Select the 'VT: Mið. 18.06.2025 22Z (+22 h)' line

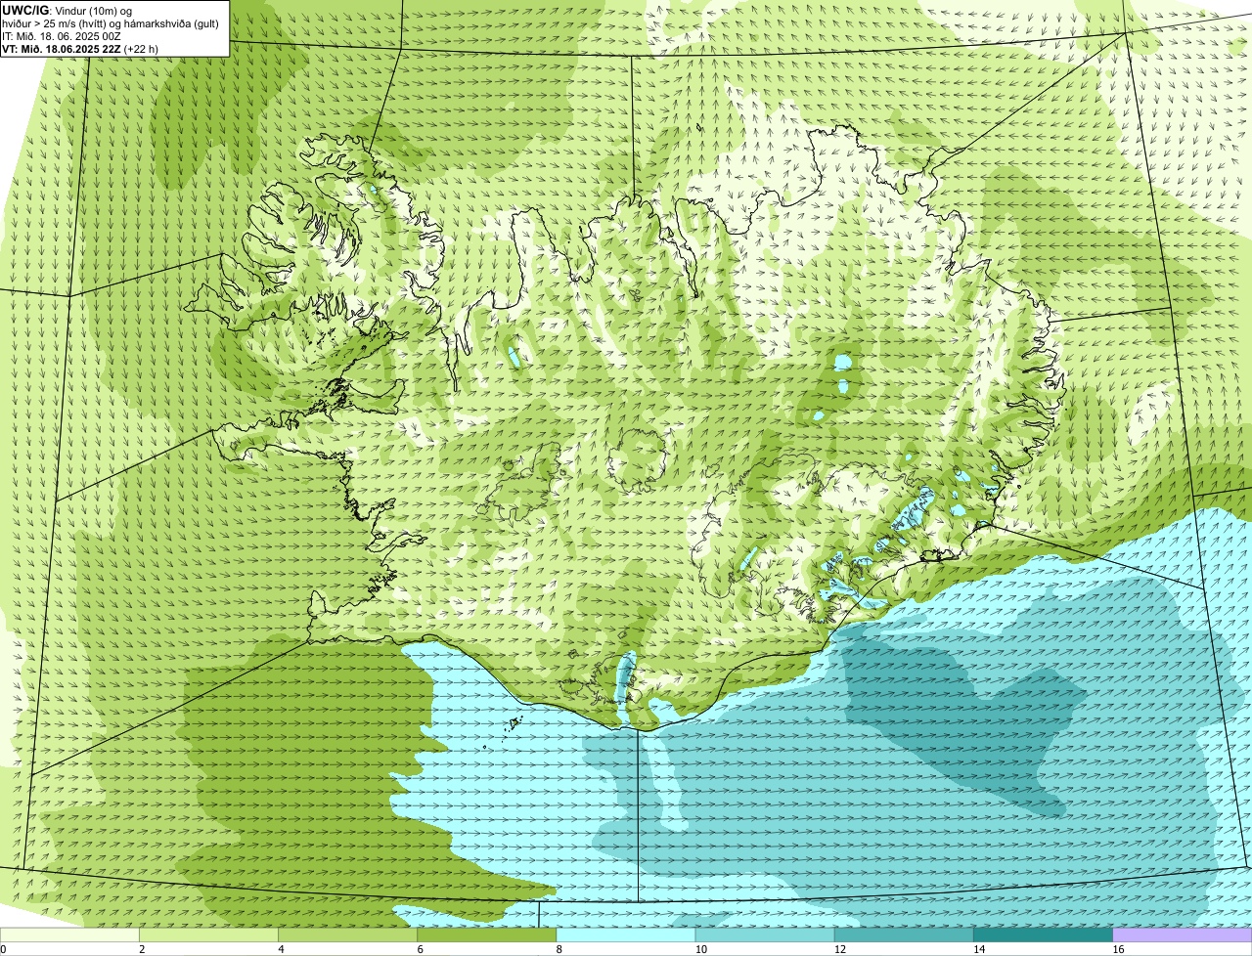point(80,48)
